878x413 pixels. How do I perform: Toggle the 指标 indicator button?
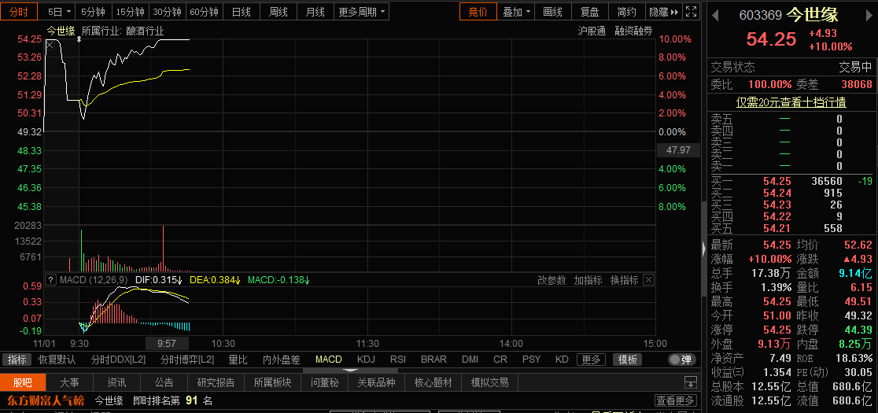17,360
